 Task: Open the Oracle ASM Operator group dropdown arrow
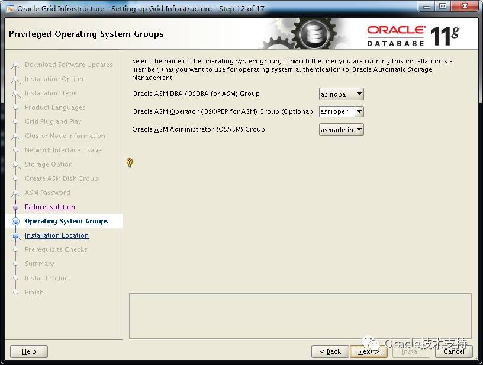(x=359, y=111)
